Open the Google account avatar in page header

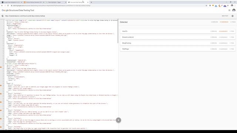pyautogui.click(x=234, y=10)
